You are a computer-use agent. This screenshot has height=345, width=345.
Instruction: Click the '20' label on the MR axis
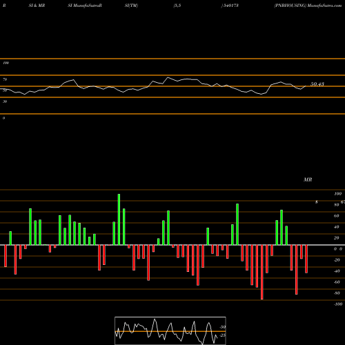[x=337, y=238]
